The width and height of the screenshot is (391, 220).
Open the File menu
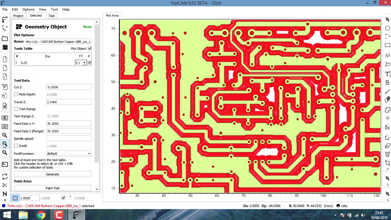tap(5, 9)
